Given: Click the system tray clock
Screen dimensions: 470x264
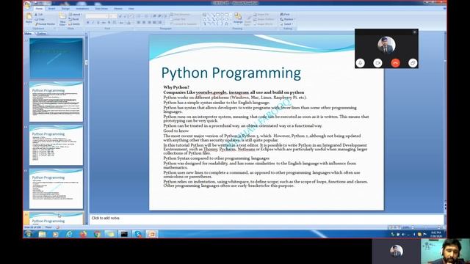Looking at the screenshot, I should [x=436, y=234].
